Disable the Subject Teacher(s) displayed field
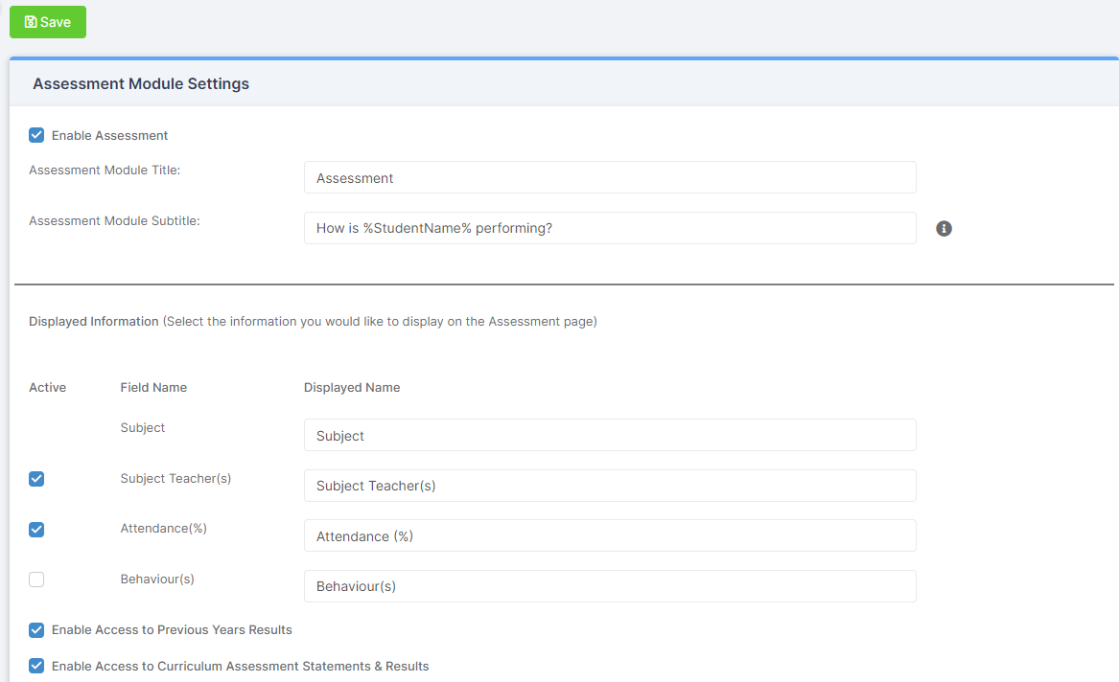 tap(35, 479)
